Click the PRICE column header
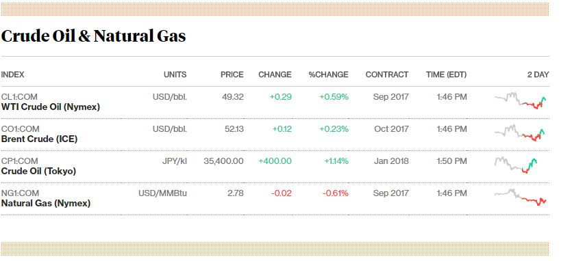The image size is (570, 261). 232,74
